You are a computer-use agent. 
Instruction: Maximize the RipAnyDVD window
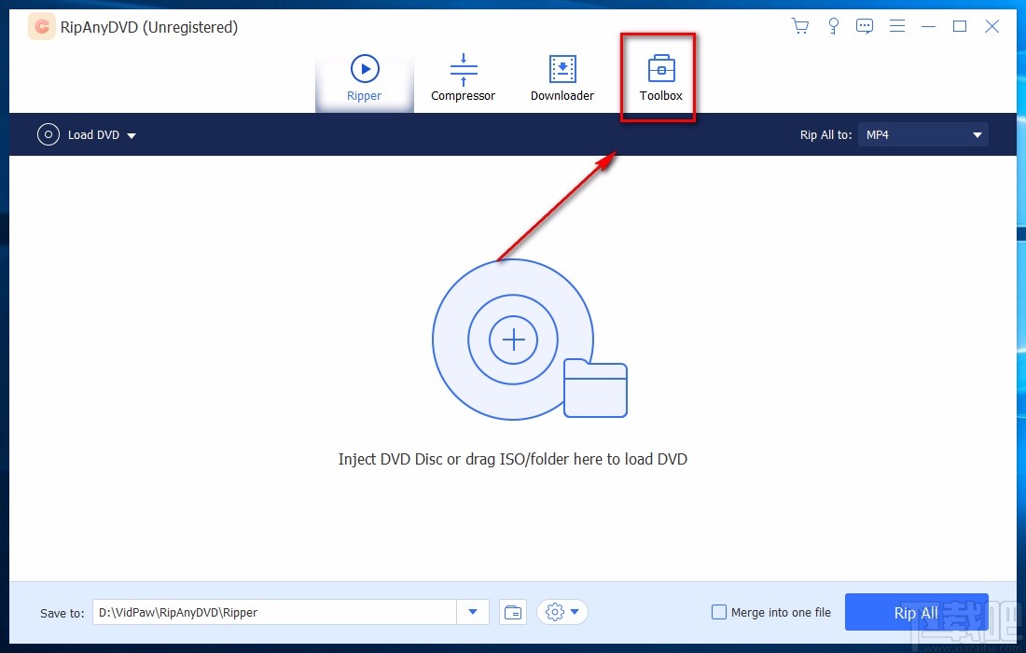point(959,26)
